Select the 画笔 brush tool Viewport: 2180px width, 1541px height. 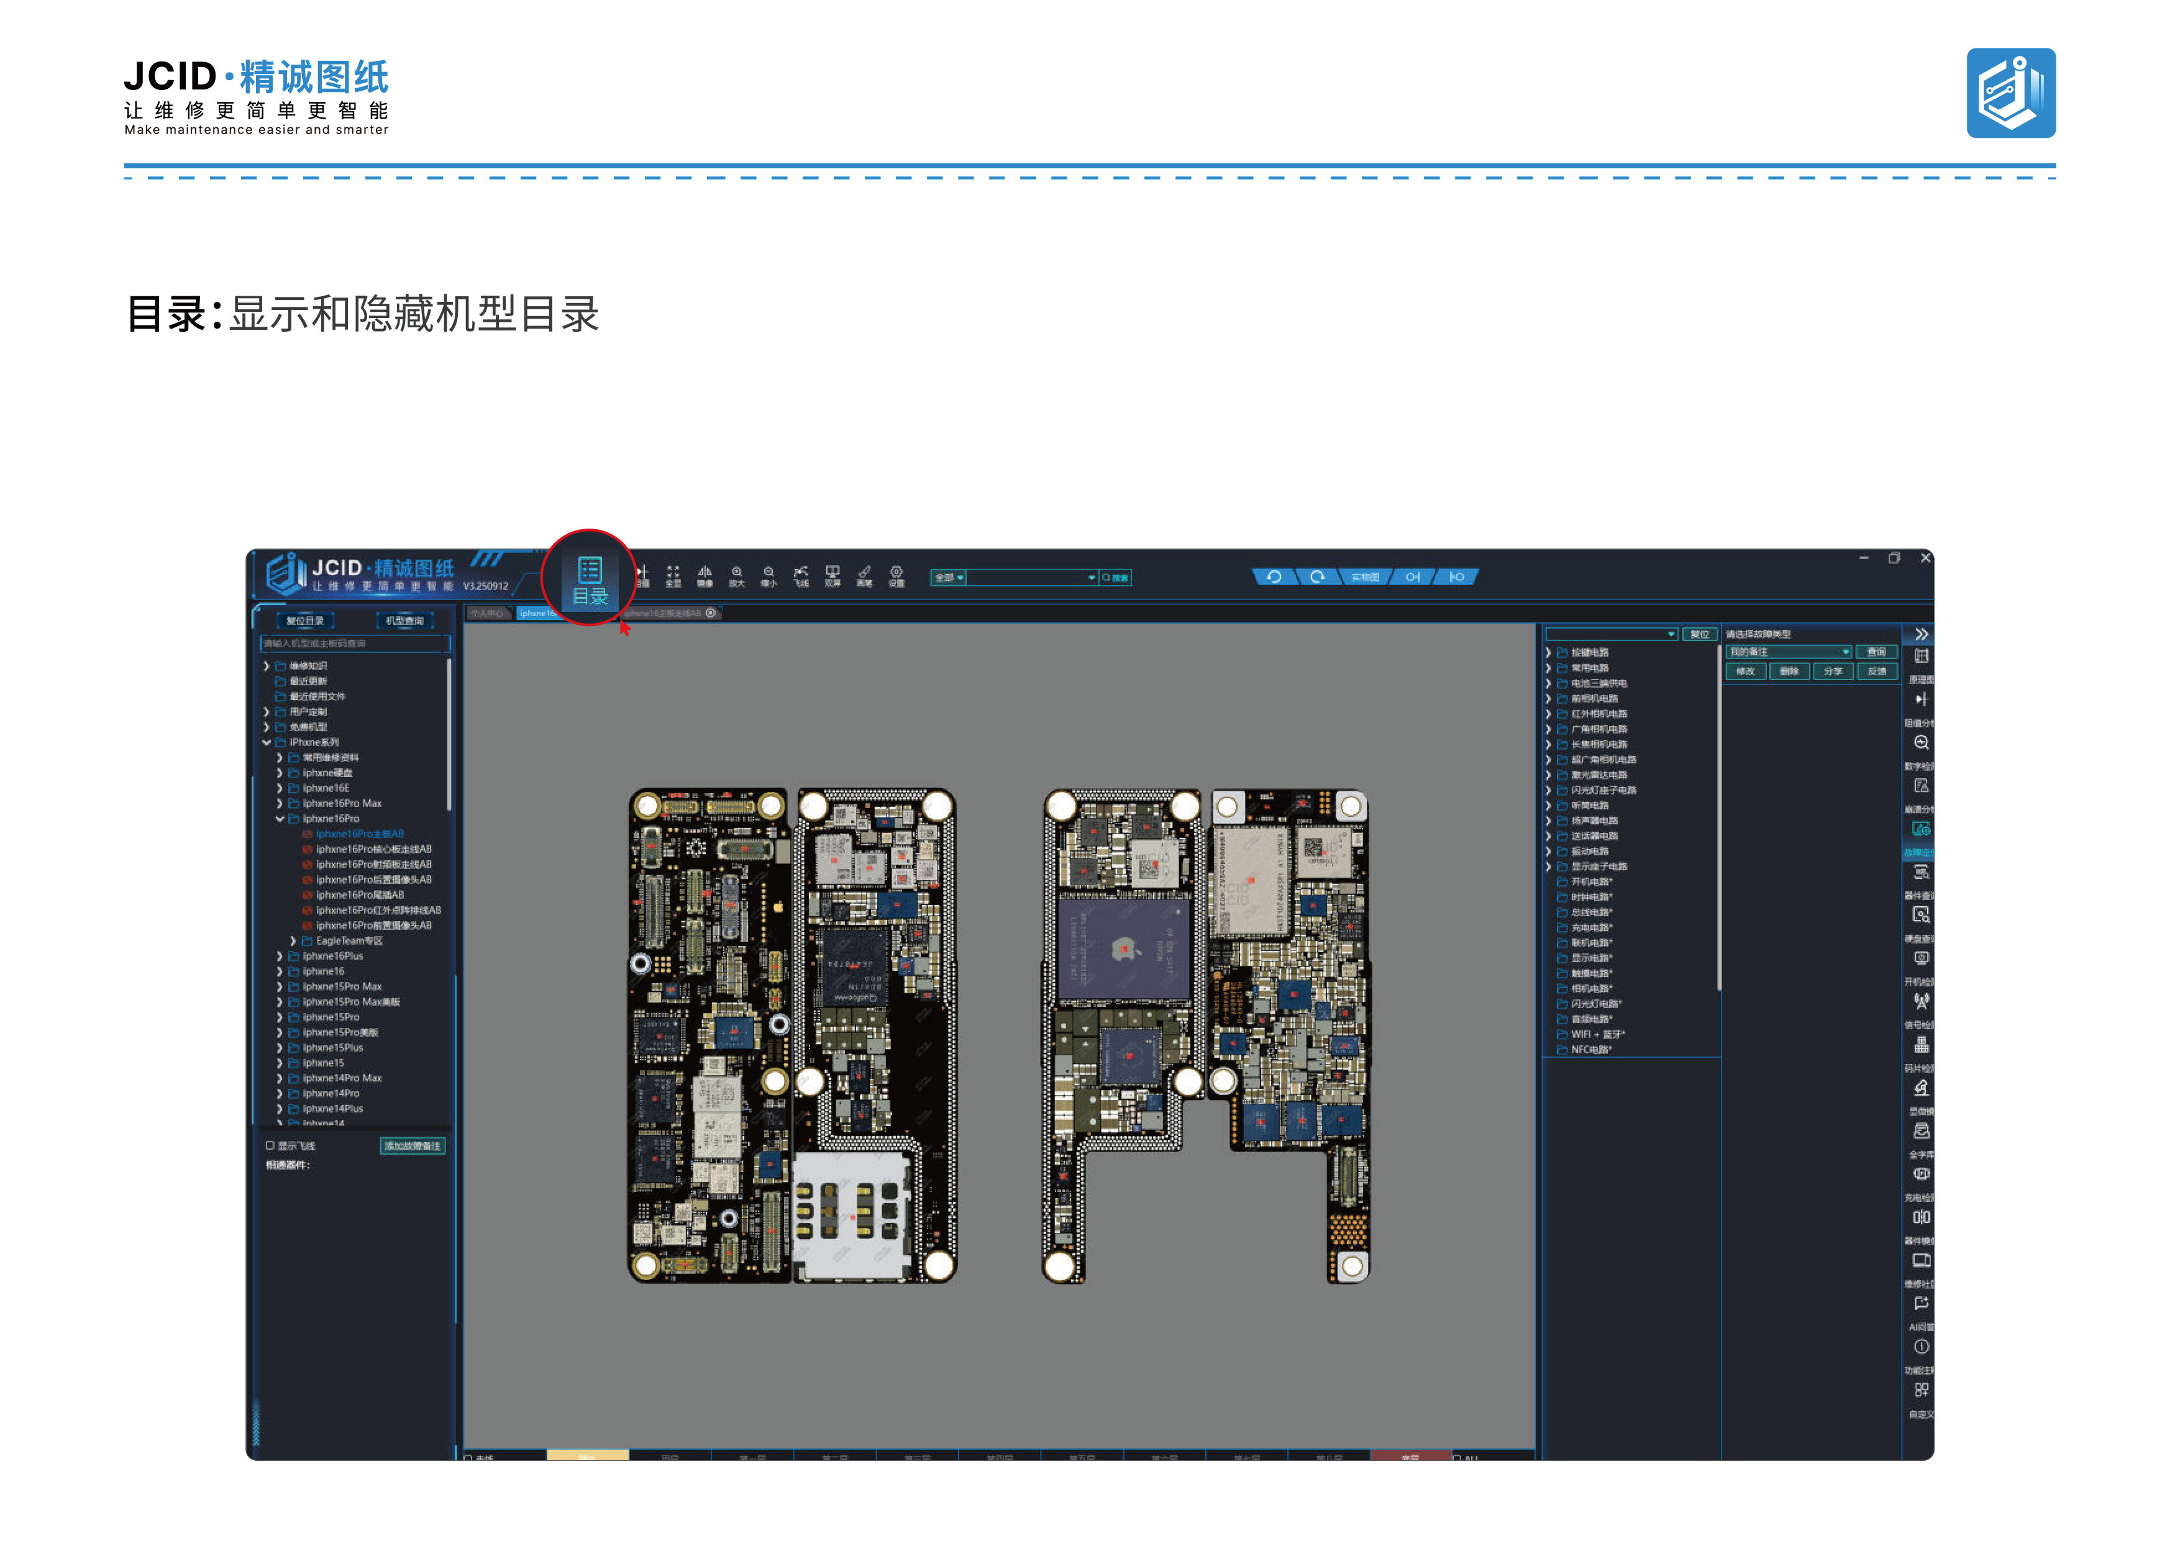pos(864,576)
